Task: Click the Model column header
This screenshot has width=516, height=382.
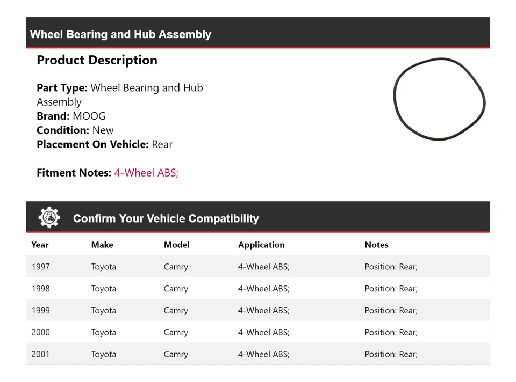Action: [177, 245]
